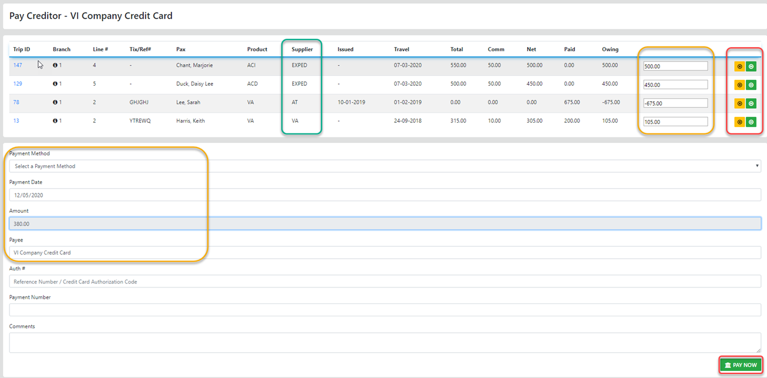Click the Amount field showing 380.00

point(385,224)
